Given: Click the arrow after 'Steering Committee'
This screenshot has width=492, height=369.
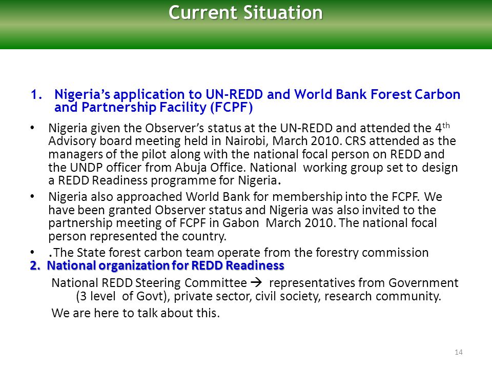Looking at the screenshot, I should point(256,283).
